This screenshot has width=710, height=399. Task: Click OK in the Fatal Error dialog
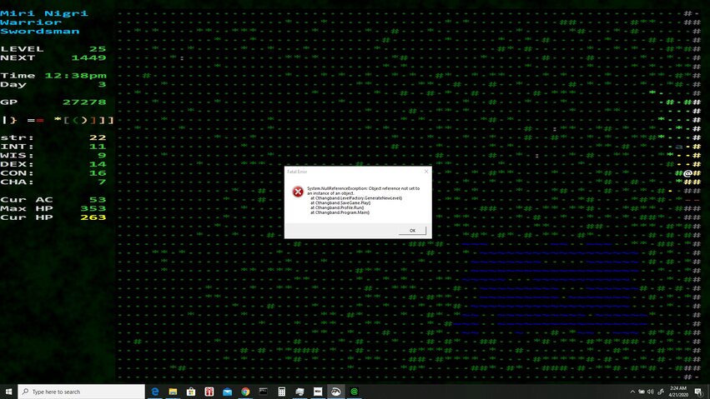pos(412,231)
